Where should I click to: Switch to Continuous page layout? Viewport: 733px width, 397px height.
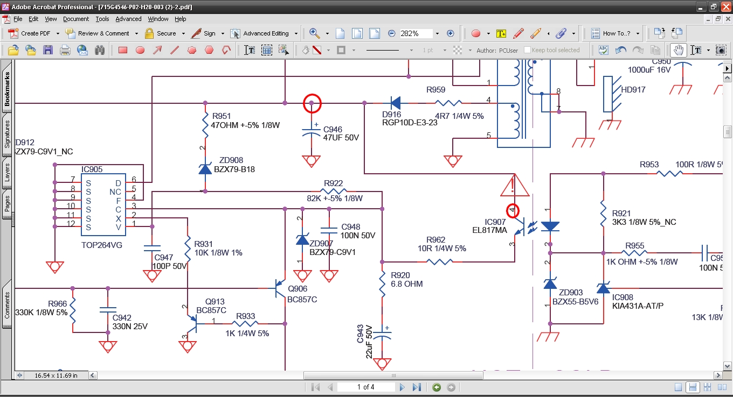(693, 387)
